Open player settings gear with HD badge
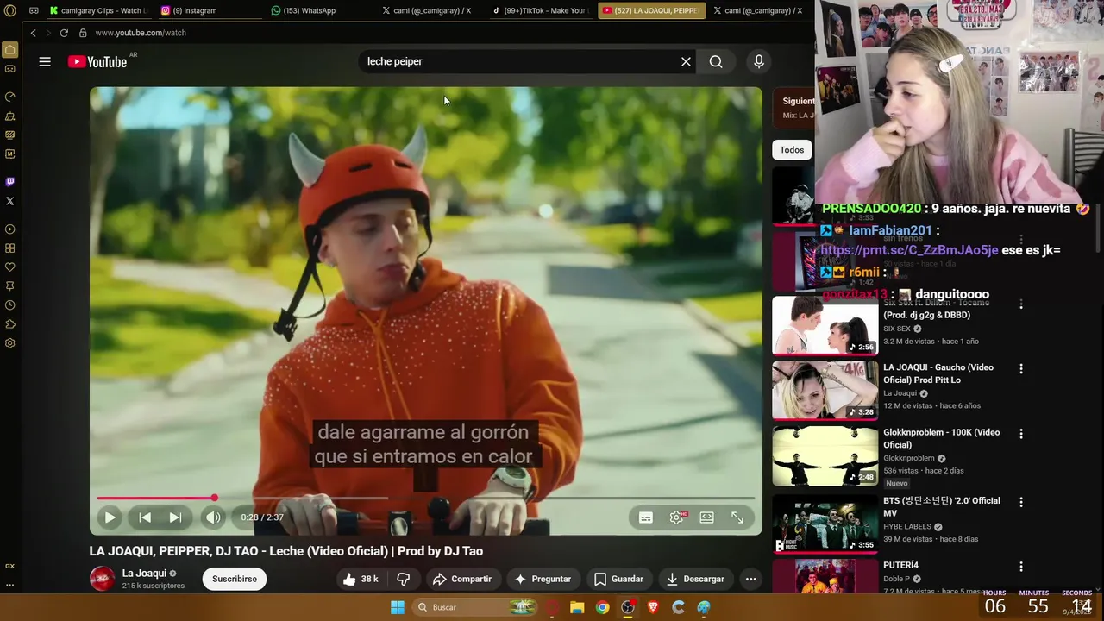The image size is (1104, 621). 677,517
